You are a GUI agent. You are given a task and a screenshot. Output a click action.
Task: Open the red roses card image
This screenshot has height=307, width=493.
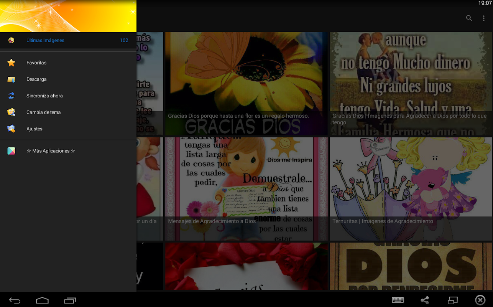(246, 266)
